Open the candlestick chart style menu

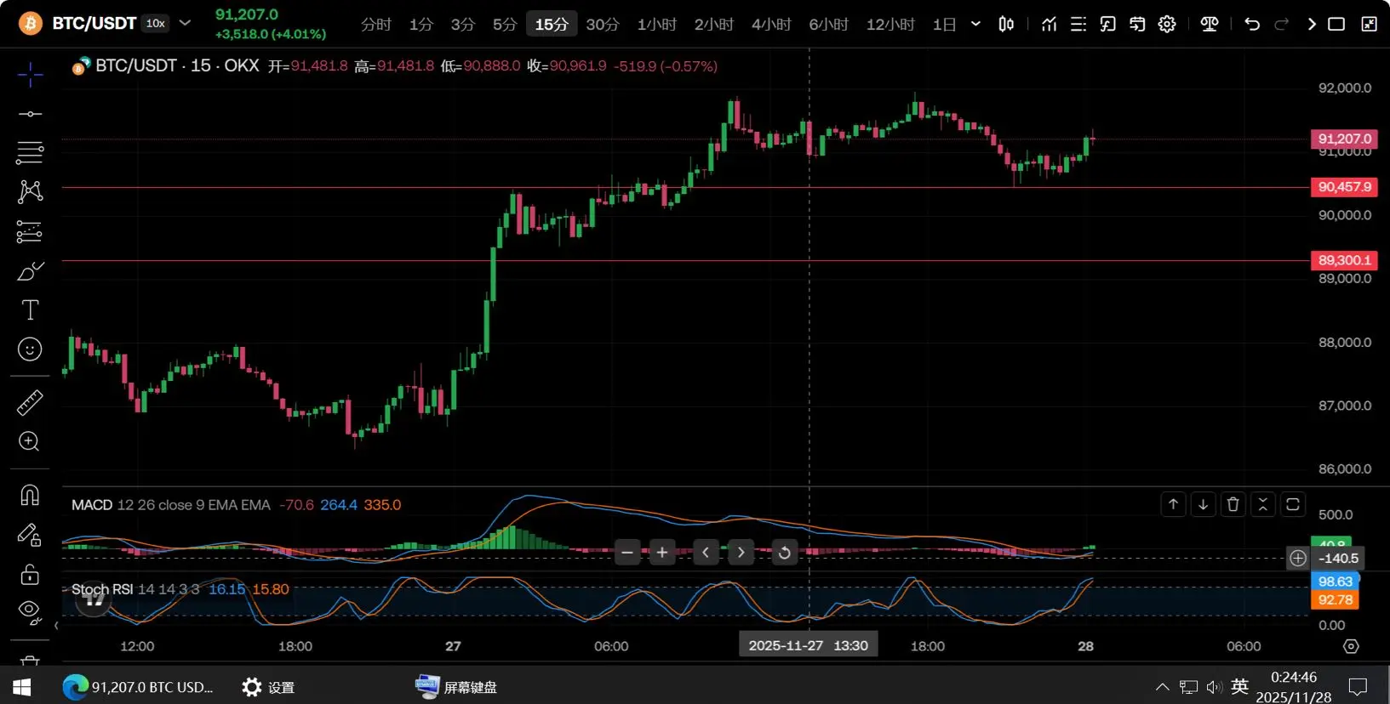(x=1006, y=24)
